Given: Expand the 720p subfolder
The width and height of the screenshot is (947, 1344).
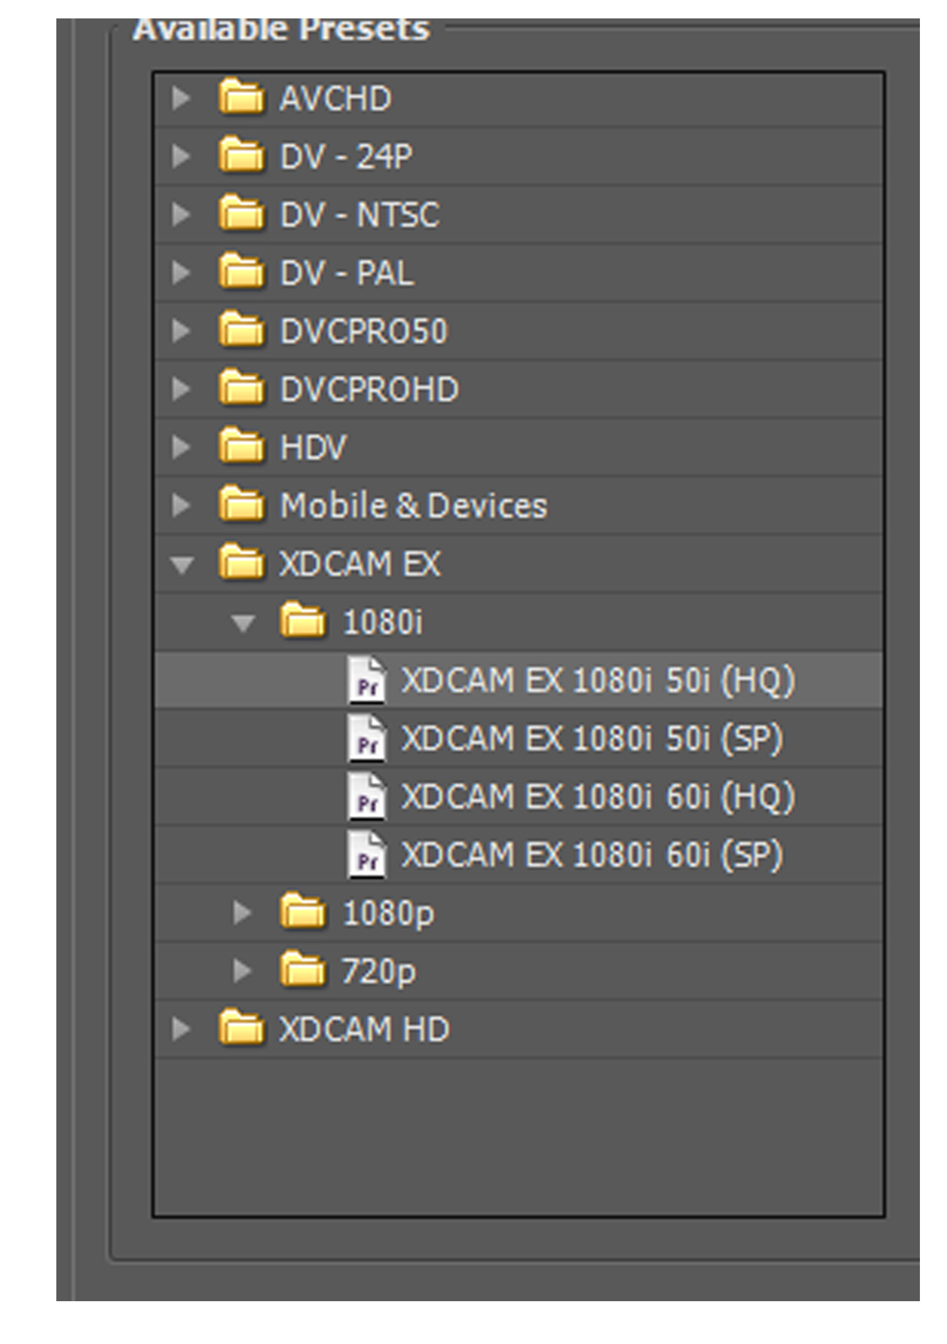Looking at the screenshot, I should click(242, 971).
